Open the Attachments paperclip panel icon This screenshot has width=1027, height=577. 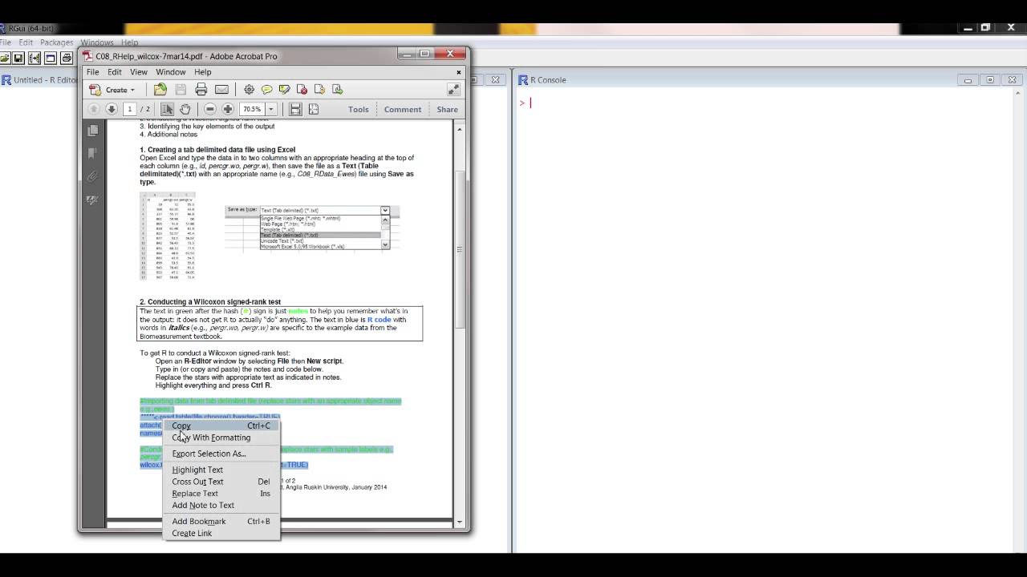coord(93,176)
